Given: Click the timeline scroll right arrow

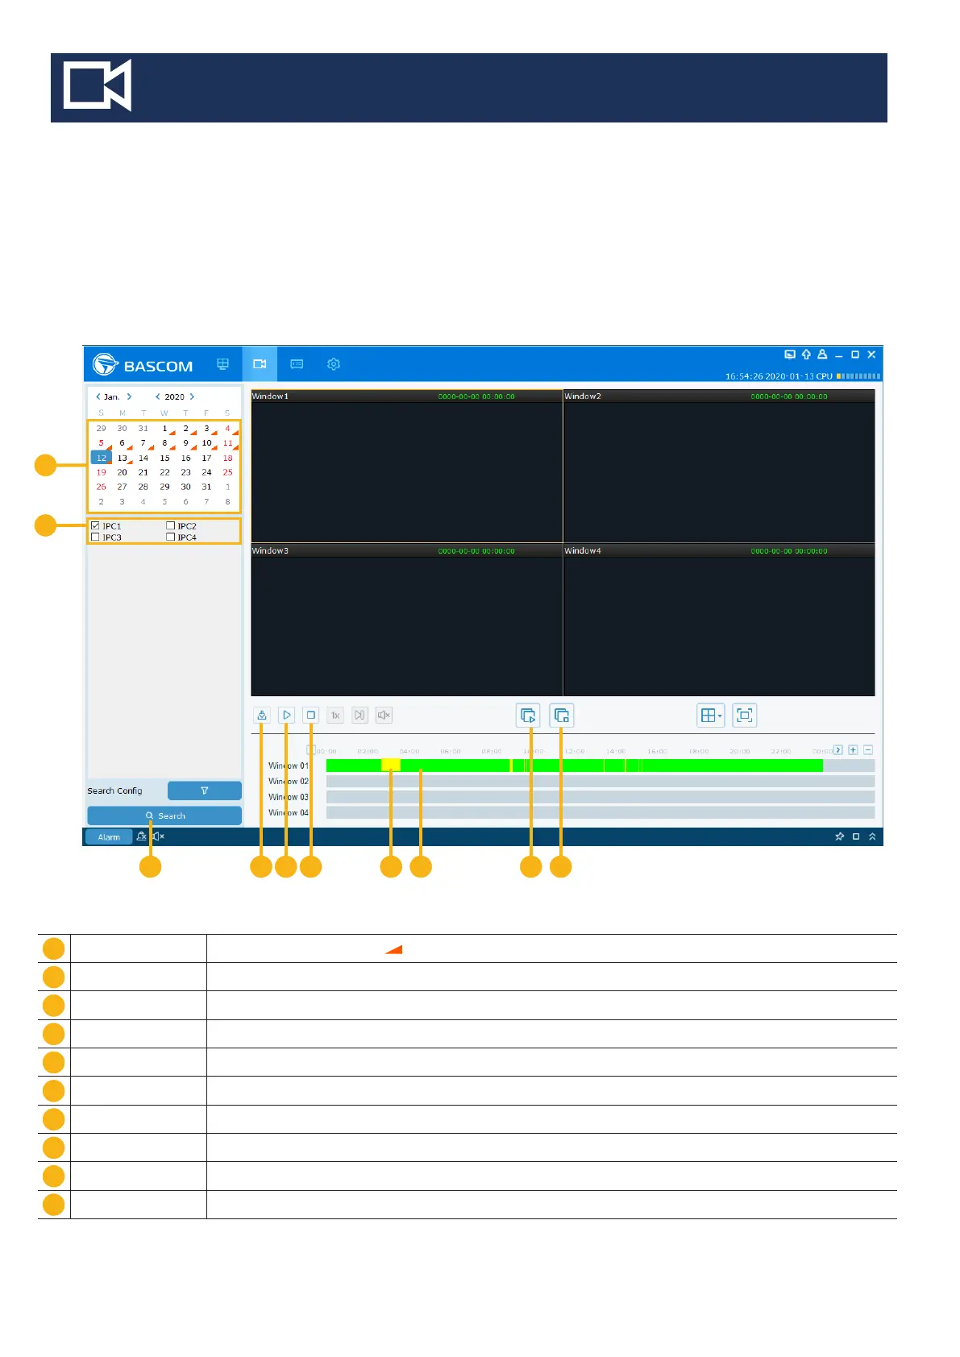Looking at the screenshot, I should [x=838, y=750].
